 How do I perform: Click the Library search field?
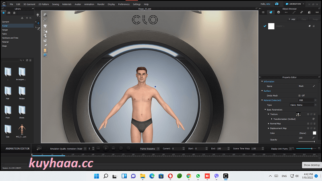pyautogui.click(x=10, y=60)
